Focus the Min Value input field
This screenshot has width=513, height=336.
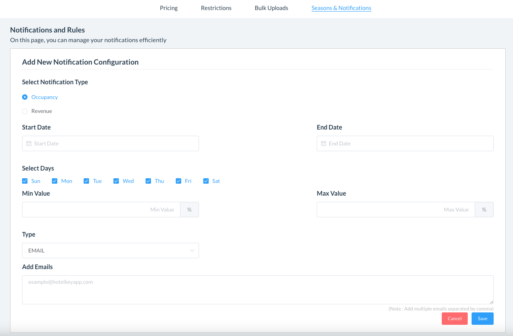101,210
